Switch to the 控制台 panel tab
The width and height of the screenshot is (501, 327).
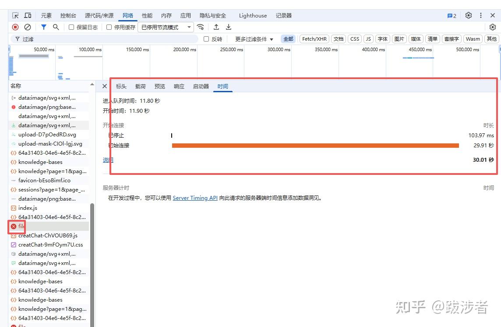point(68,15)
